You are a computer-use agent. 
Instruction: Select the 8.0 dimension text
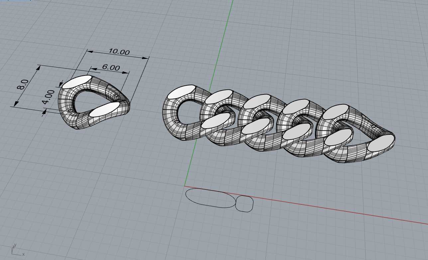point(23,84)
